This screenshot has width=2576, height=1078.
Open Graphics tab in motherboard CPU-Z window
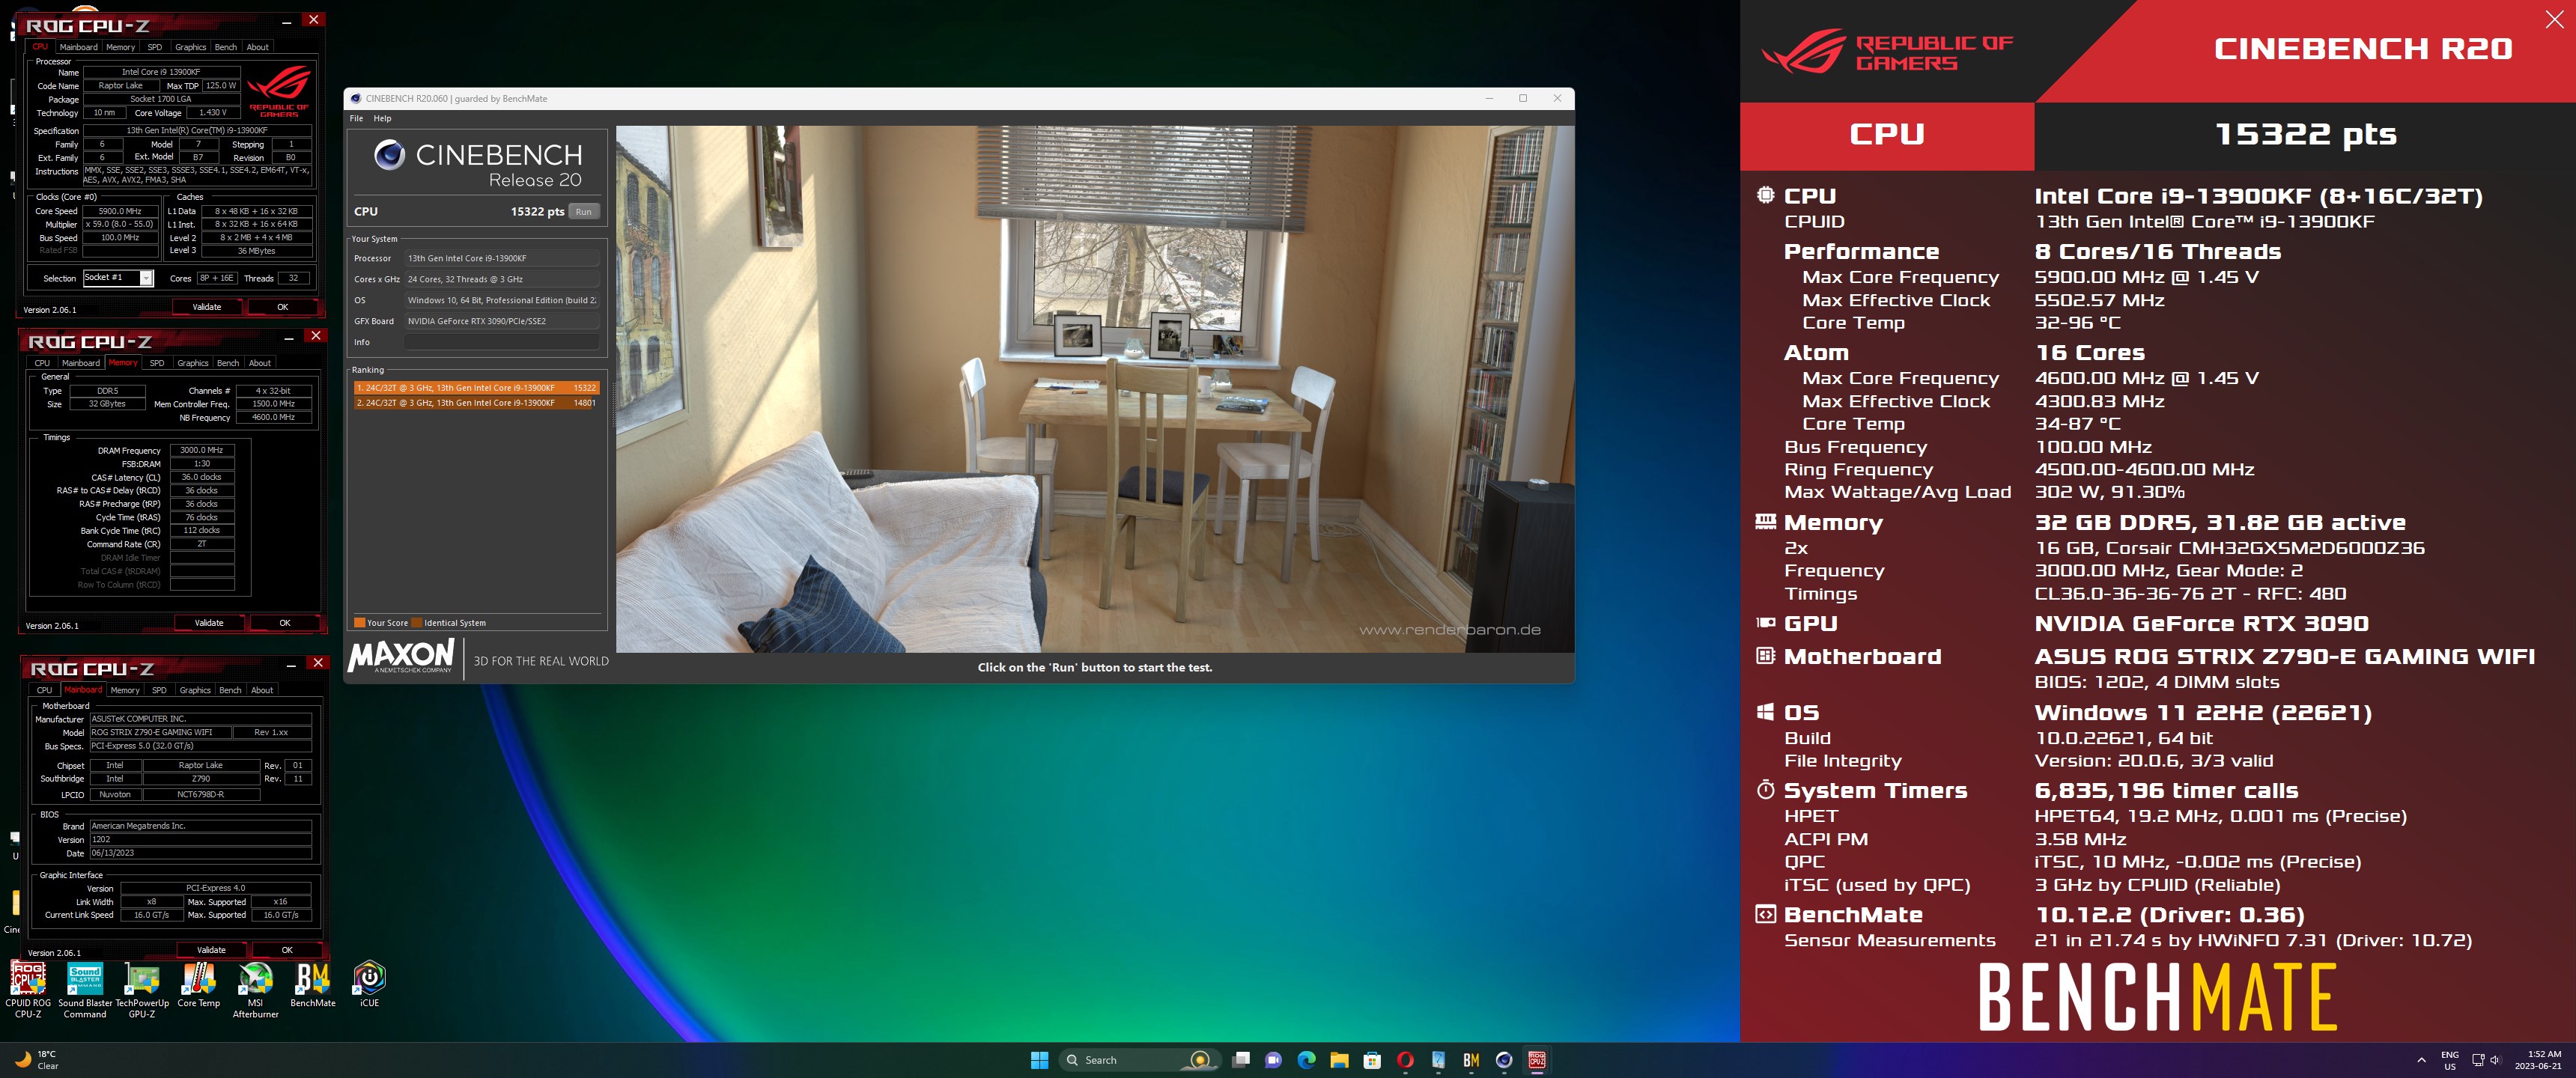(x=195, y=690)
